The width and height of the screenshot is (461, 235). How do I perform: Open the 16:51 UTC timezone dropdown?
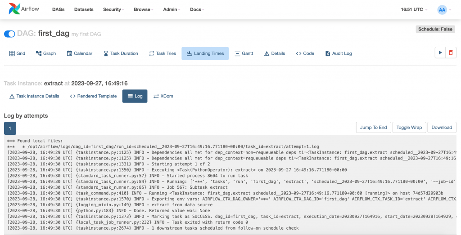(x=414, y=9)
